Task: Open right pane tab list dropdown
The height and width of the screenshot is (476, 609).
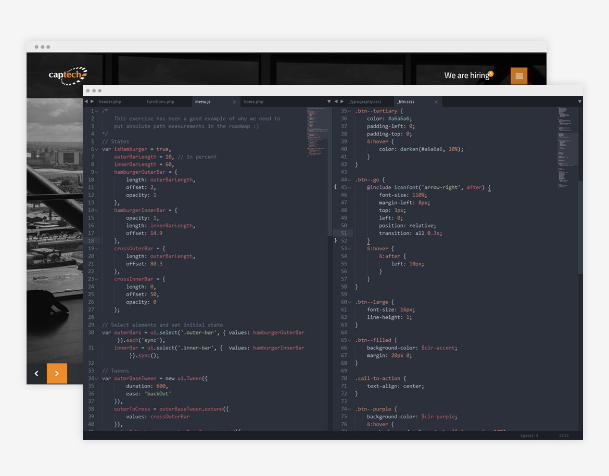Action: 579,101
